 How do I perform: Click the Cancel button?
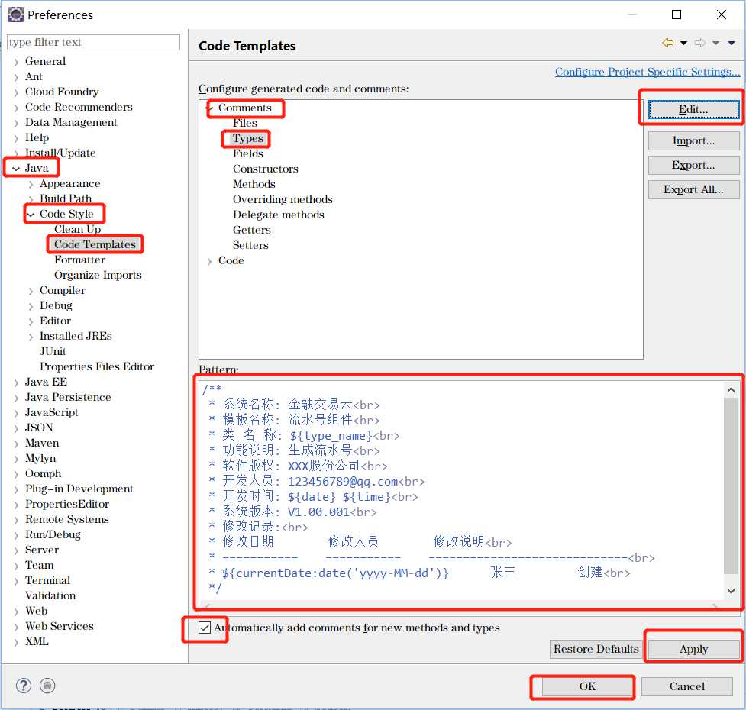(x=686, y=686)
